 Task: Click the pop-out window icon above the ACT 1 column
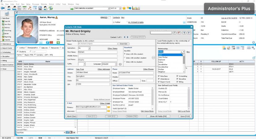[254, 58]
